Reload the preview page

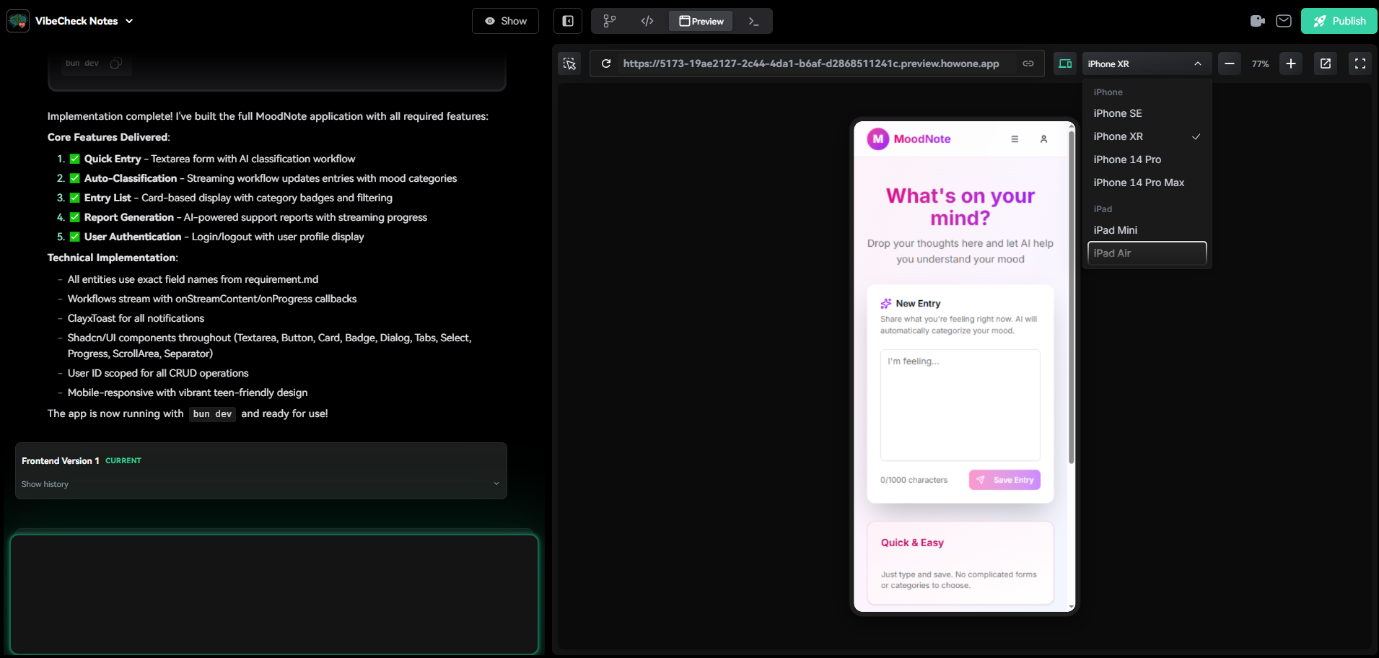606,63
